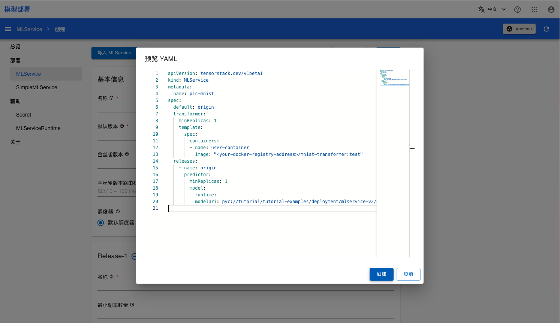560x323 pixels.
Task: Click the 取消 button in dialog
Action: coord(409,274)
